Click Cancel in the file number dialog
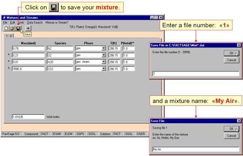 pyautogui.click(x=232, y=60)
